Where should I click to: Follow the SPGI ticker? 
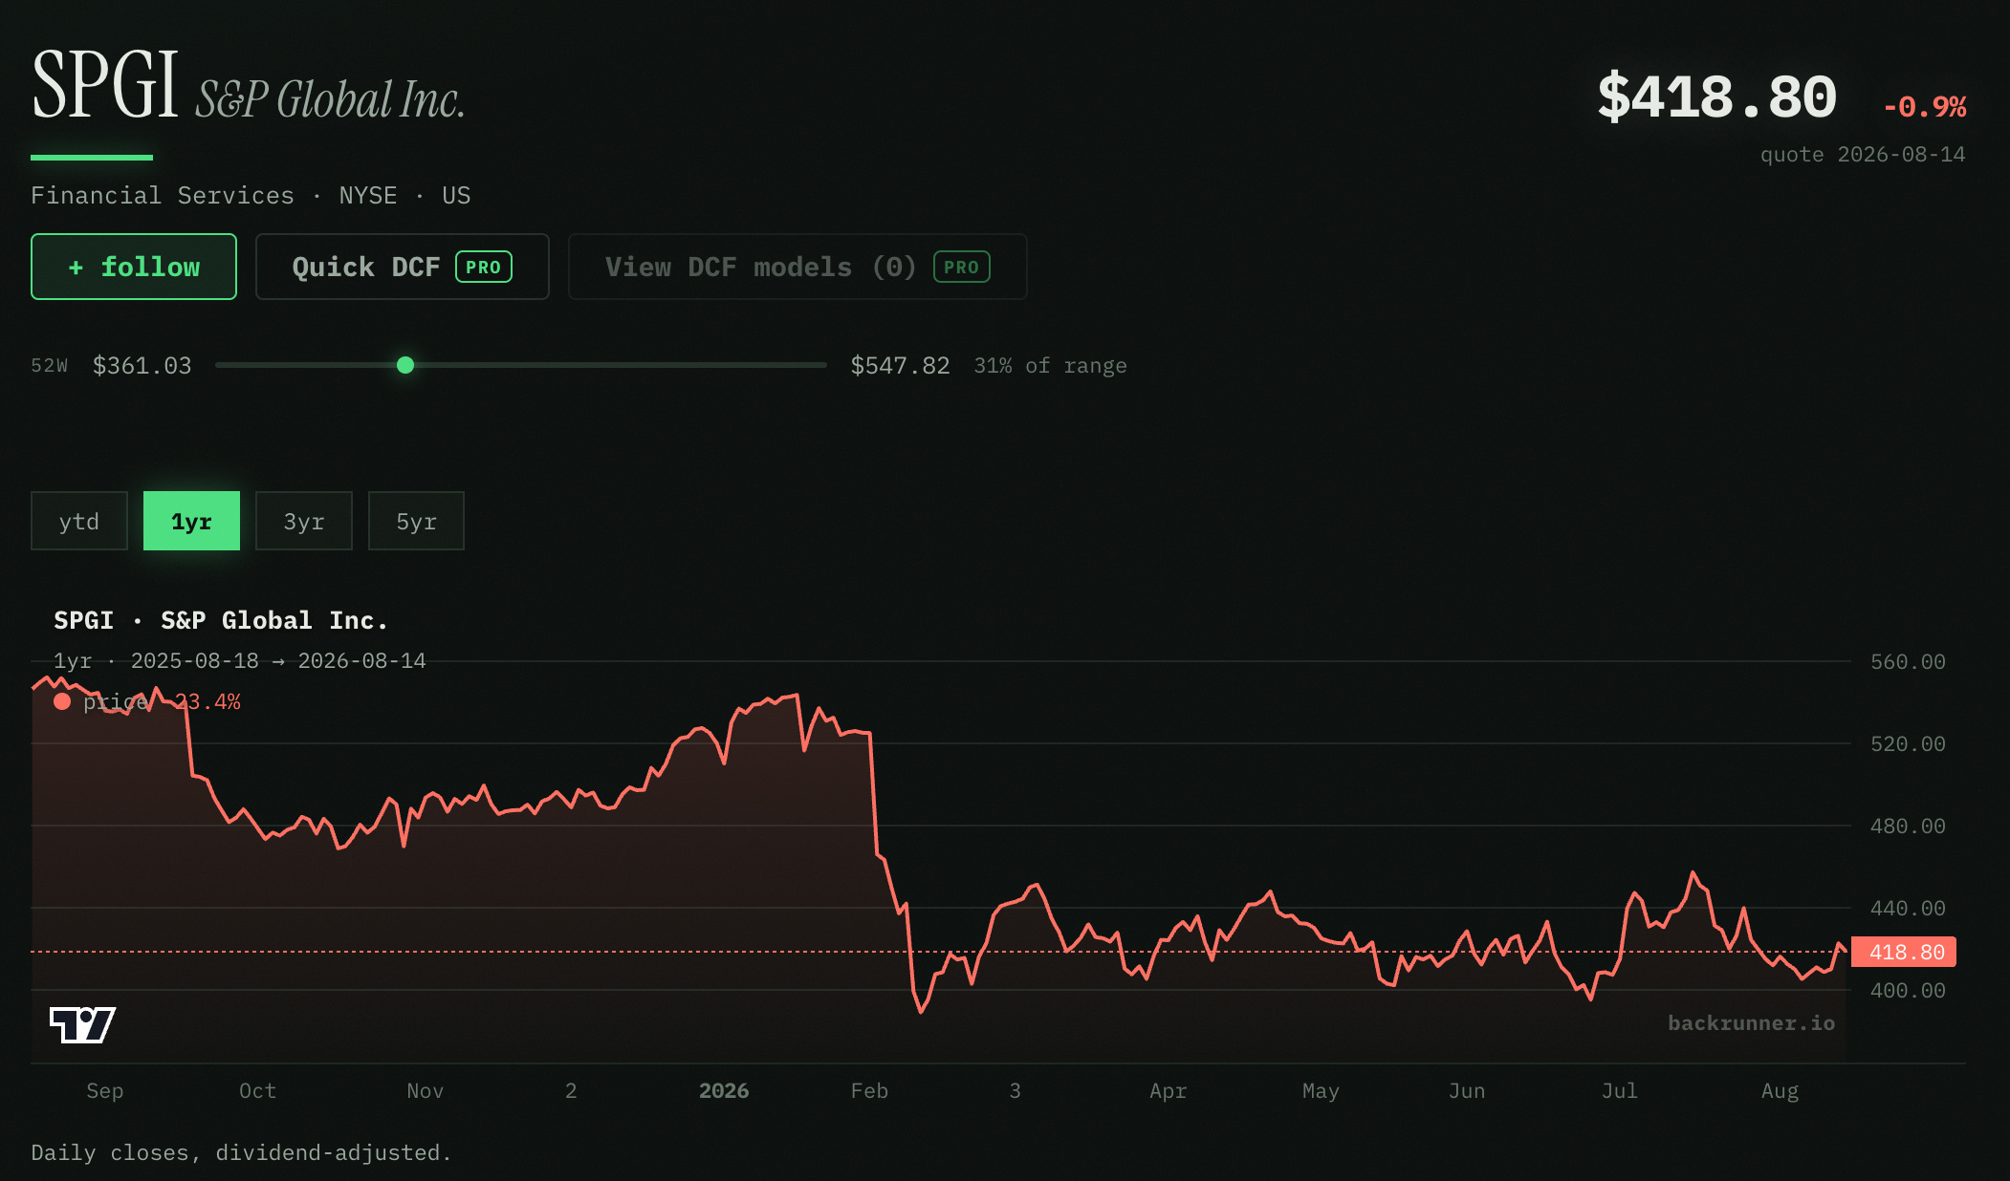(134, 267)
